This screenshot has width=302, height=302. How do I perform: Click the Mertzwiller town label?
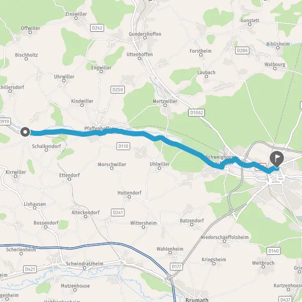[x=165, y=101]
